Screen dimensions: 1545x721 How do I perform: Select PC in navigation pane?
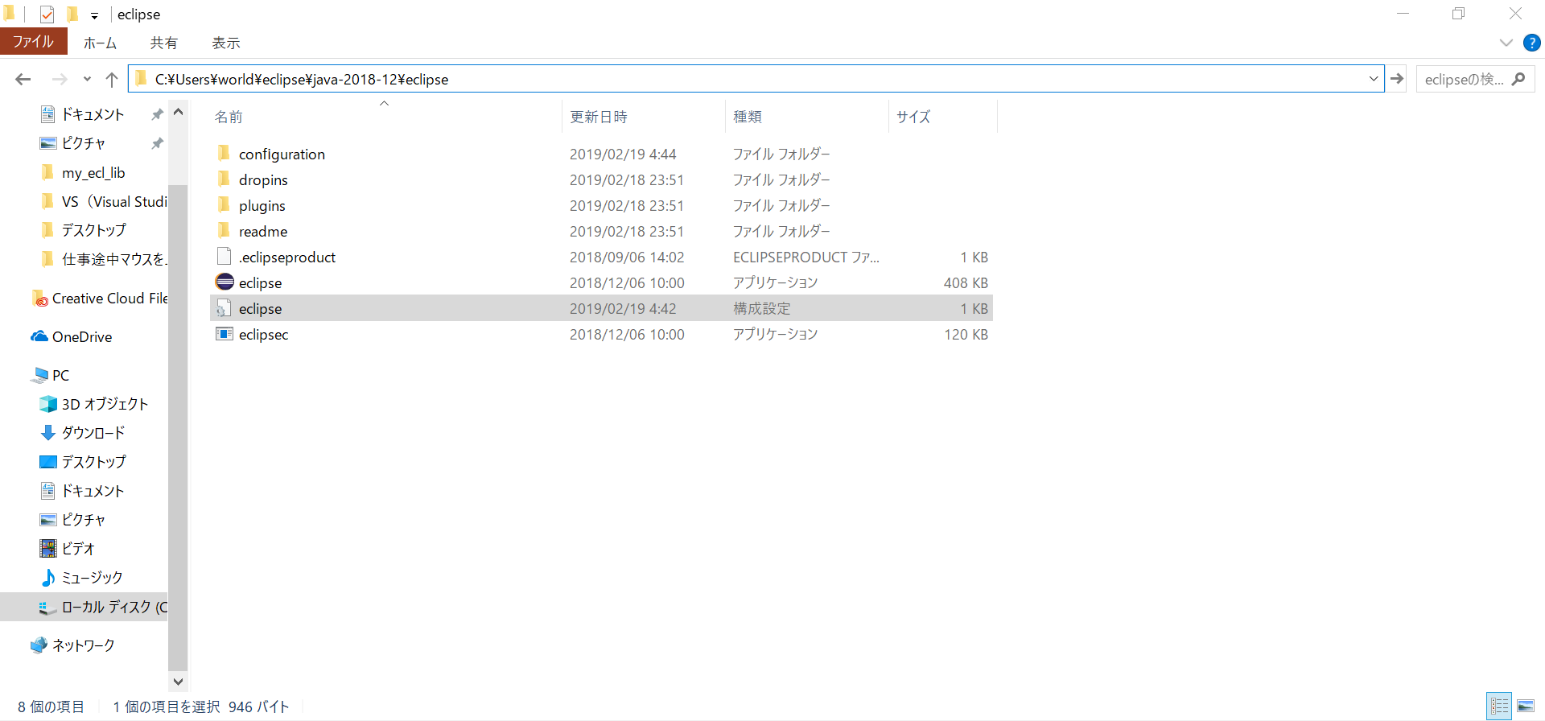[60, 375]
